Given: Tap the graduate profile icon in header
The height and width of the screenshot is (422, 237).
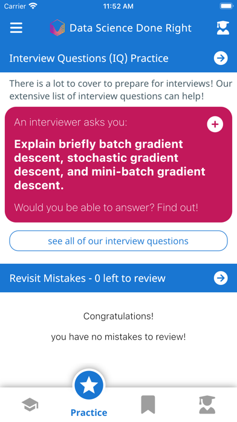Looking at the screenshot, I should [222, 28].
